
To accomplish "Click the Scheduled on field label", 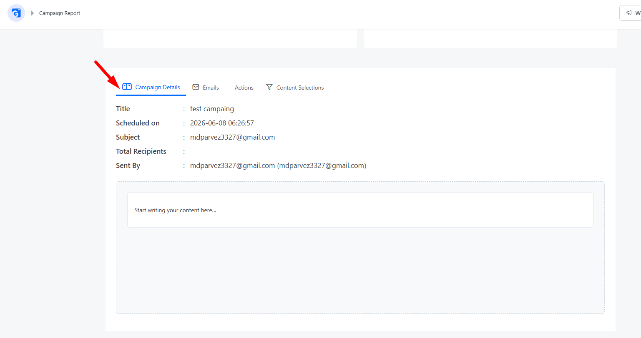I will point(138,123).
